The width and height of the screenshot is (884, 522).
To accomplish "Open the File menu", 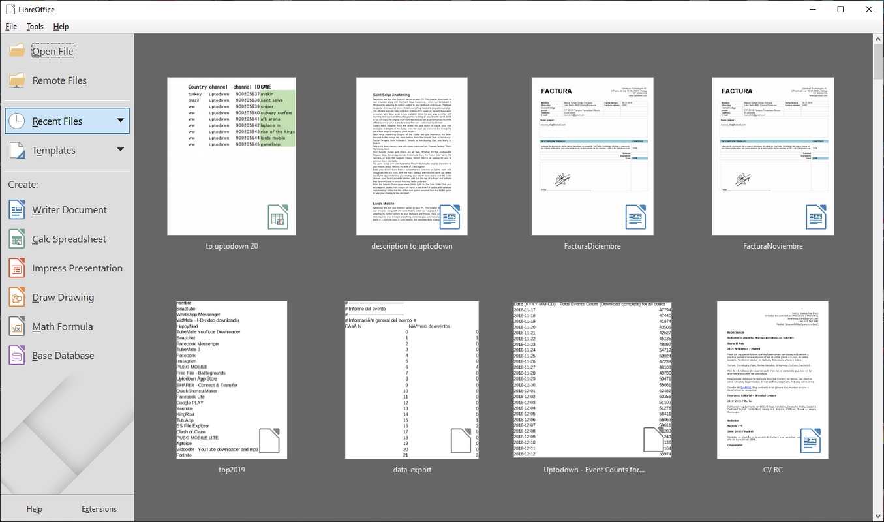I will tap(11, 27).
